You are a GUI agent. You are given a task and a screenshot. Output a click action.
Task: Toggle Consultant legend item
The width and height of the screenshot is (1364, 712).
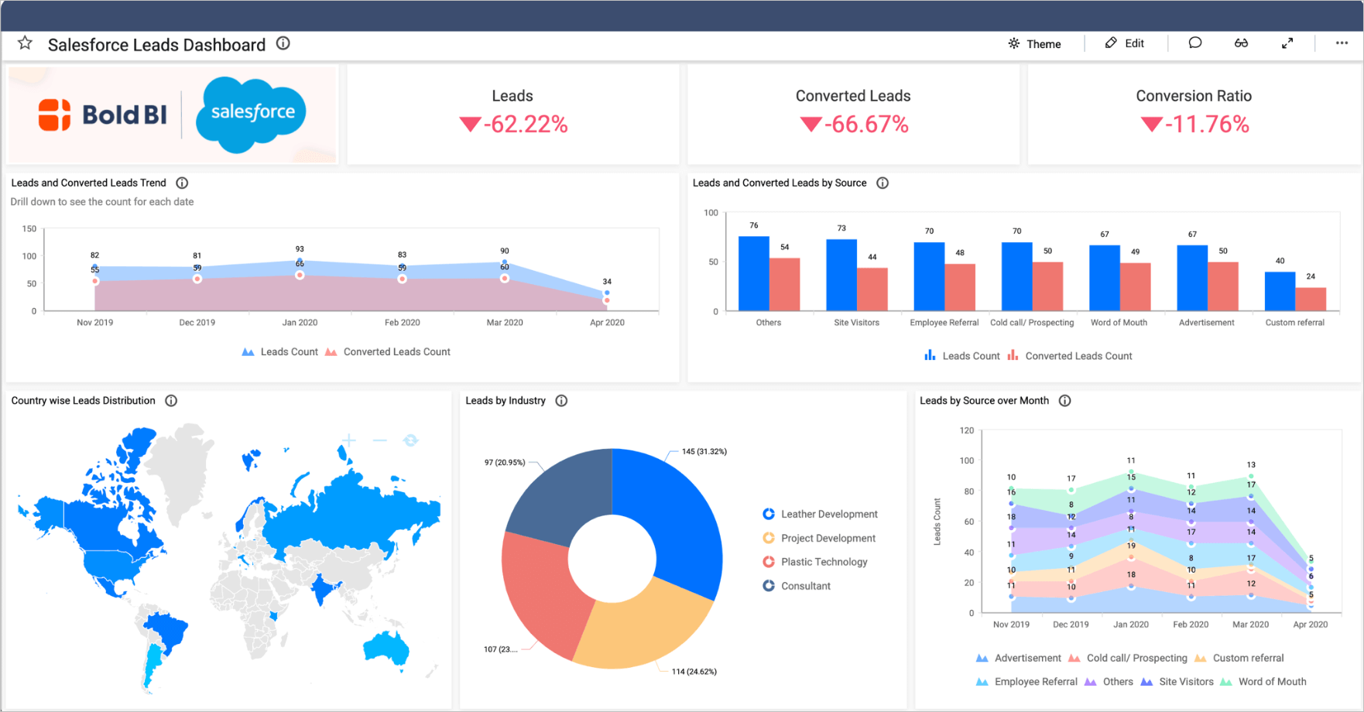pyautogui.click(x=796, y=586)
